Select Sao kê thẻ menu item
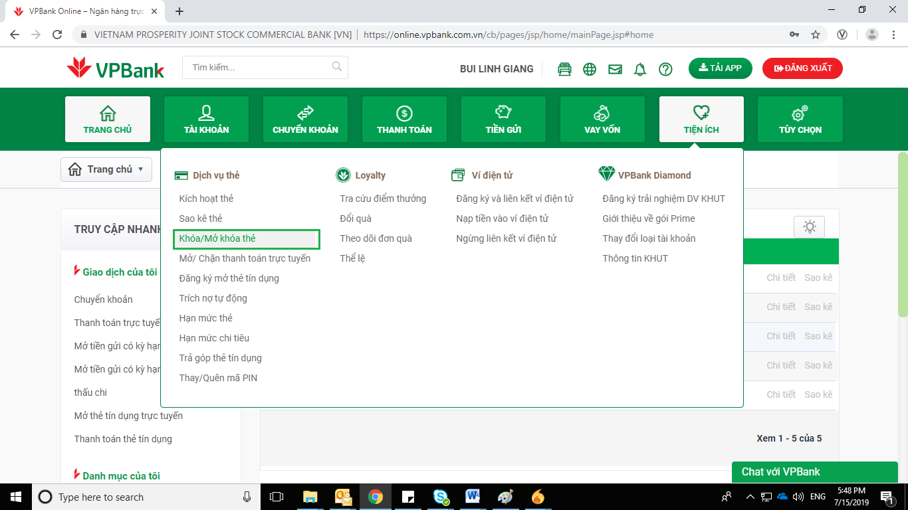 point(201,218)
